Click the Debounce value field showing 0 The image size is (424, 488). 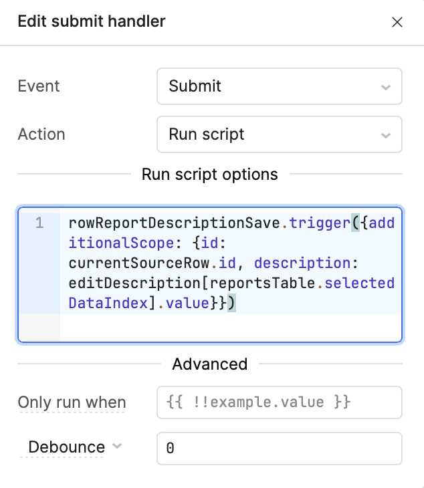(x=280, y=448)
